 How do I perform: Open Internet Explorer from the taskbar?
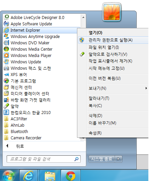(x=29, y=176)
